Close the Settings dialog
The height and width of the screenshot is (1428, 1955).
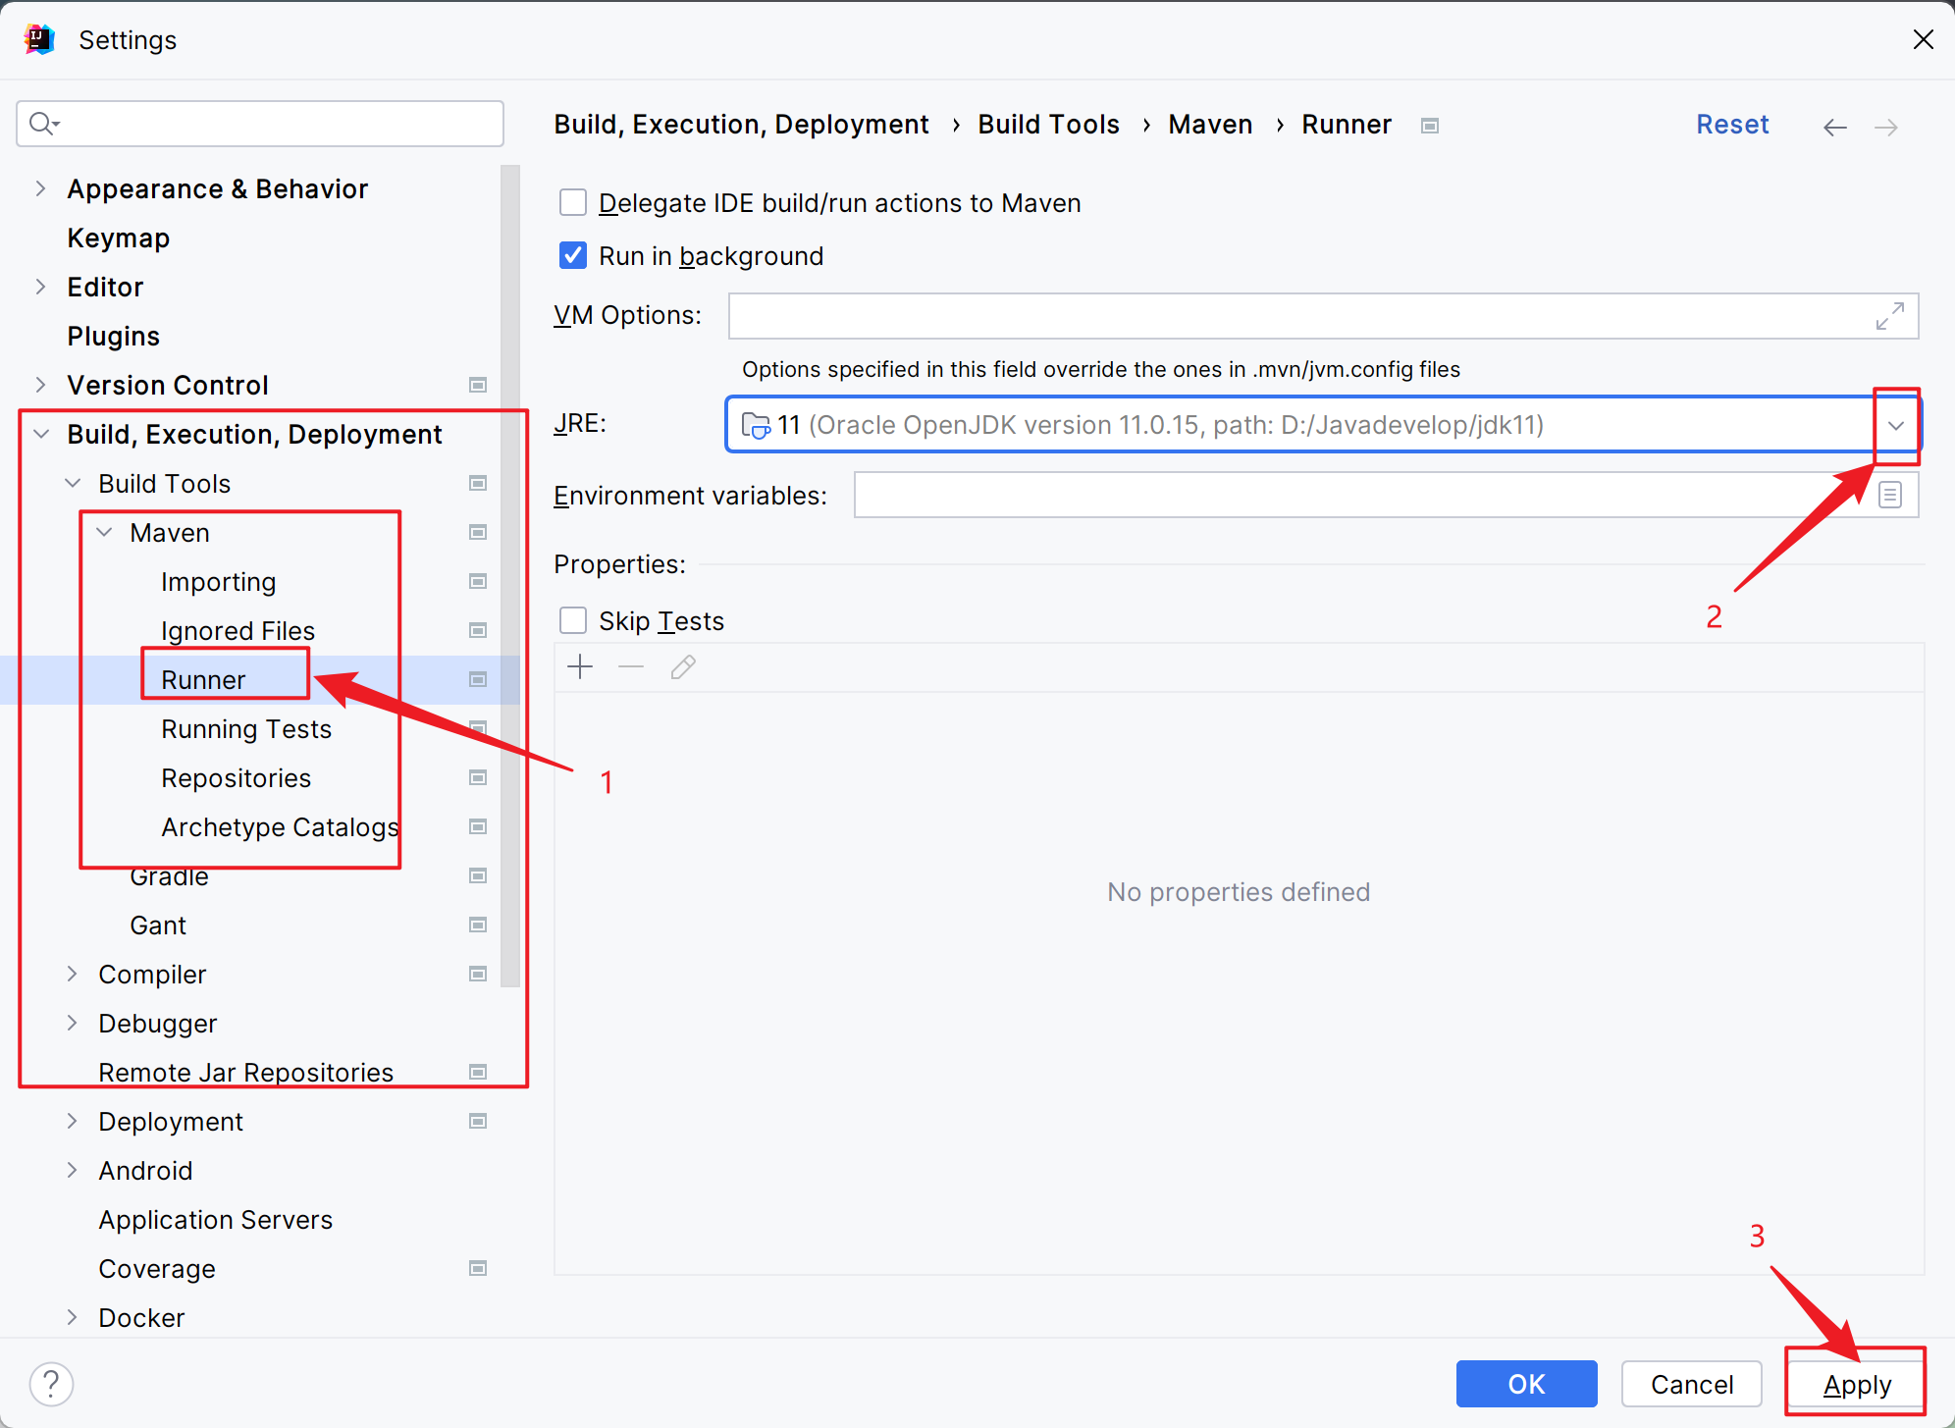click(x=1923, y=39)
